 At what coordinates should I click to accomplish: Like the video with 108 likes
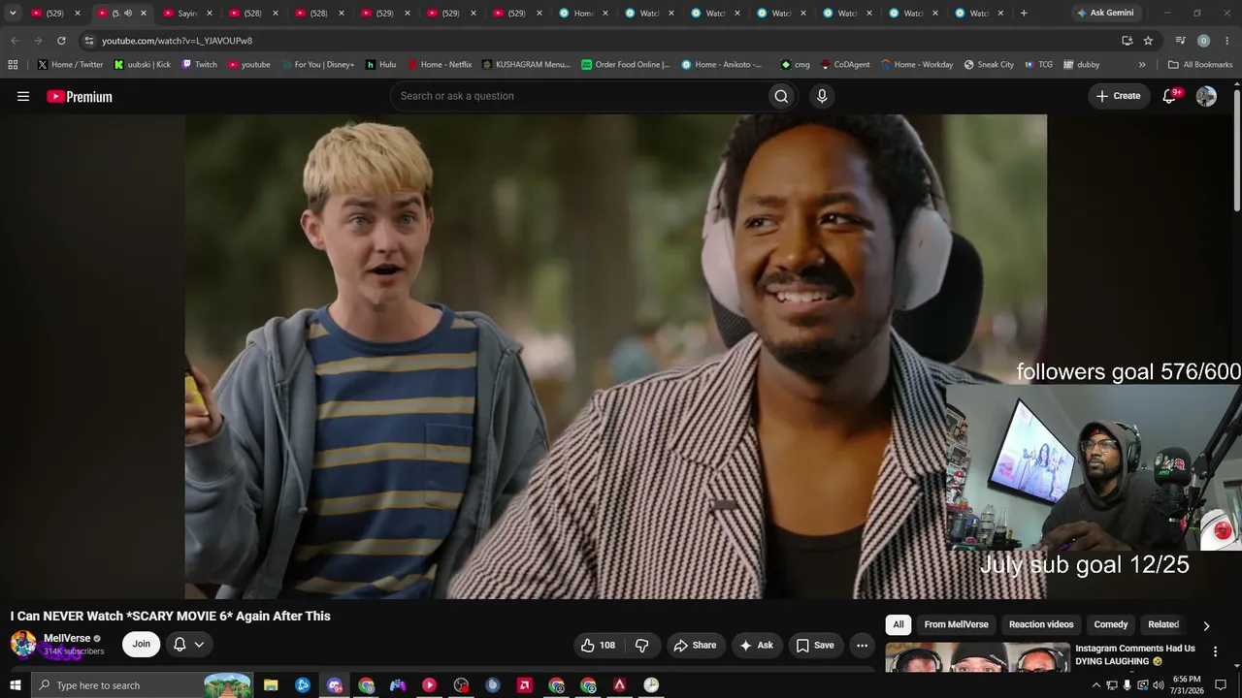598,645
